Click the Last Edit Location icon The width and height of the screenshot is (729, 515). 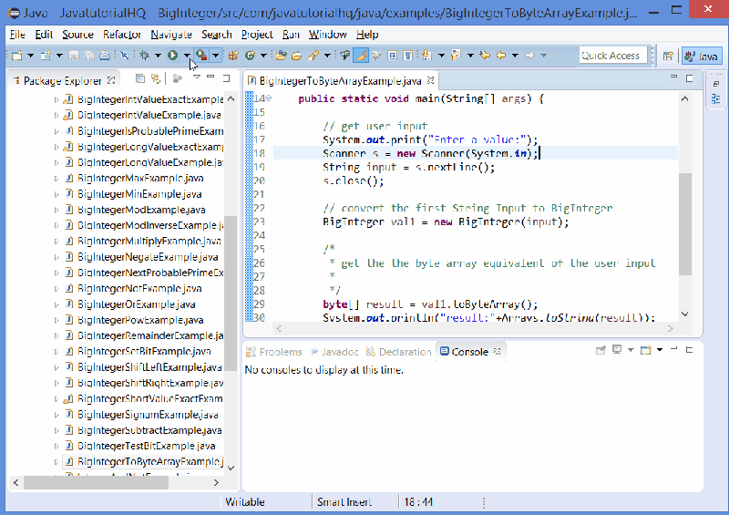click(x=485, y=56)
